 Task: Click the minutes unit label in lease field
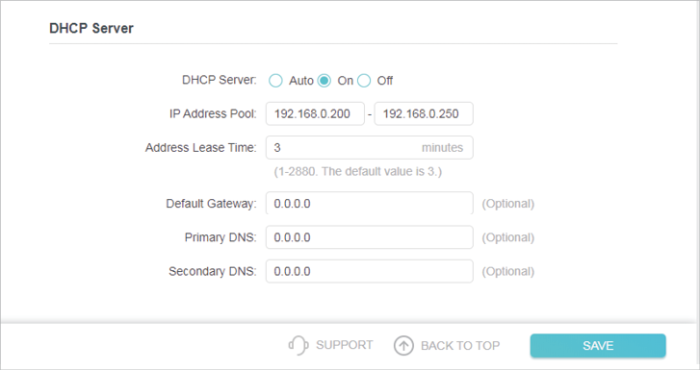(x=442, y=148)
